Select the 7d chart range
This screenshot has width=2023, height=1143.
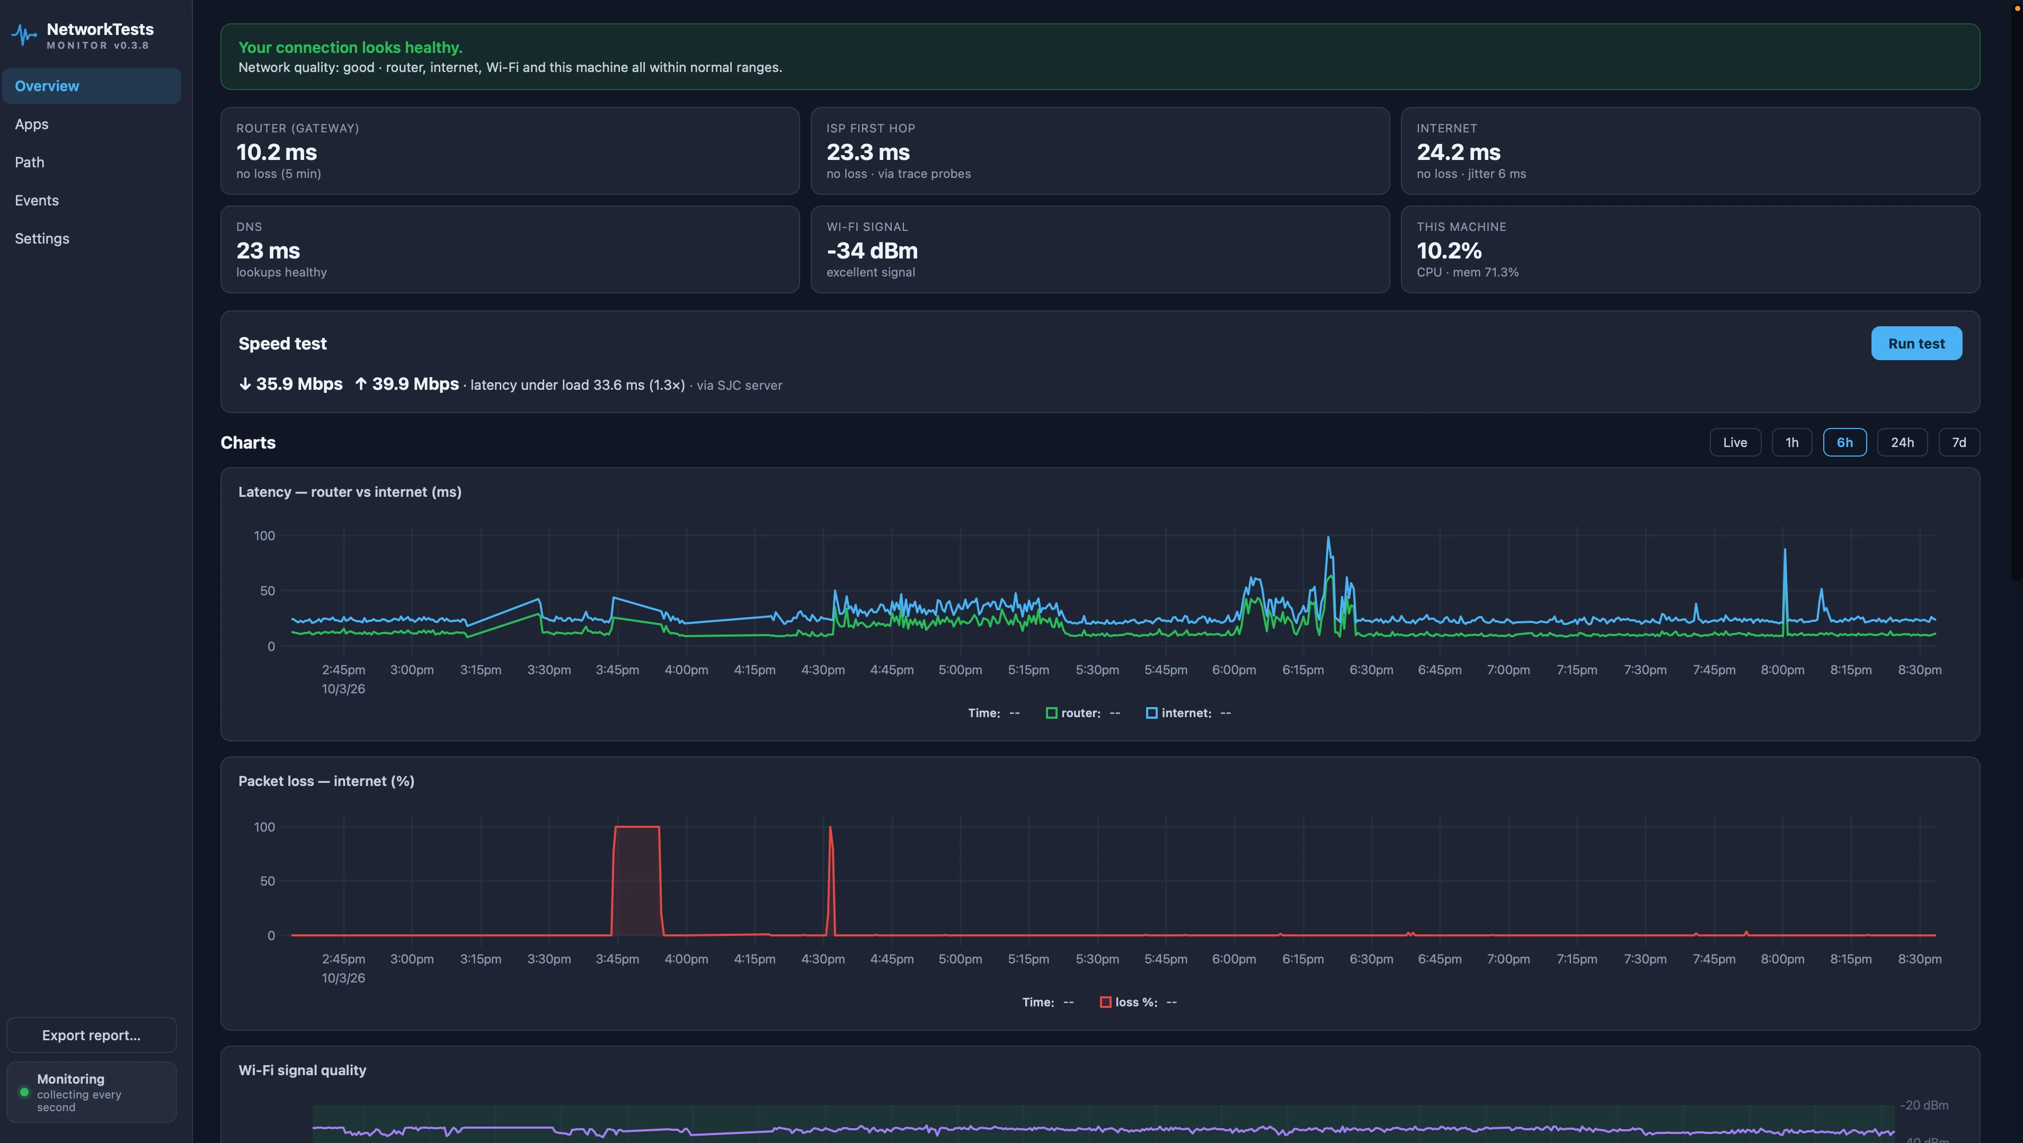(1958, 442)
